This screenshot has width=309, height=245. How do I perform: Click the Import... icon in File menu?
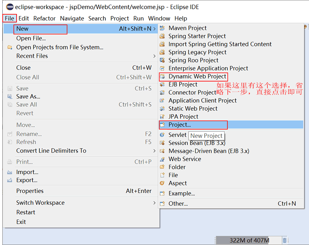(x=10, y=172)
